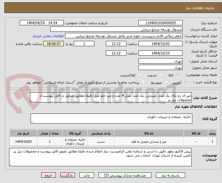The width and height of the screenshot is (222, 183).
Task: Click the اثاثیه، مبلمان و تزیینات دکوری table cell
Action: point(75,142)
